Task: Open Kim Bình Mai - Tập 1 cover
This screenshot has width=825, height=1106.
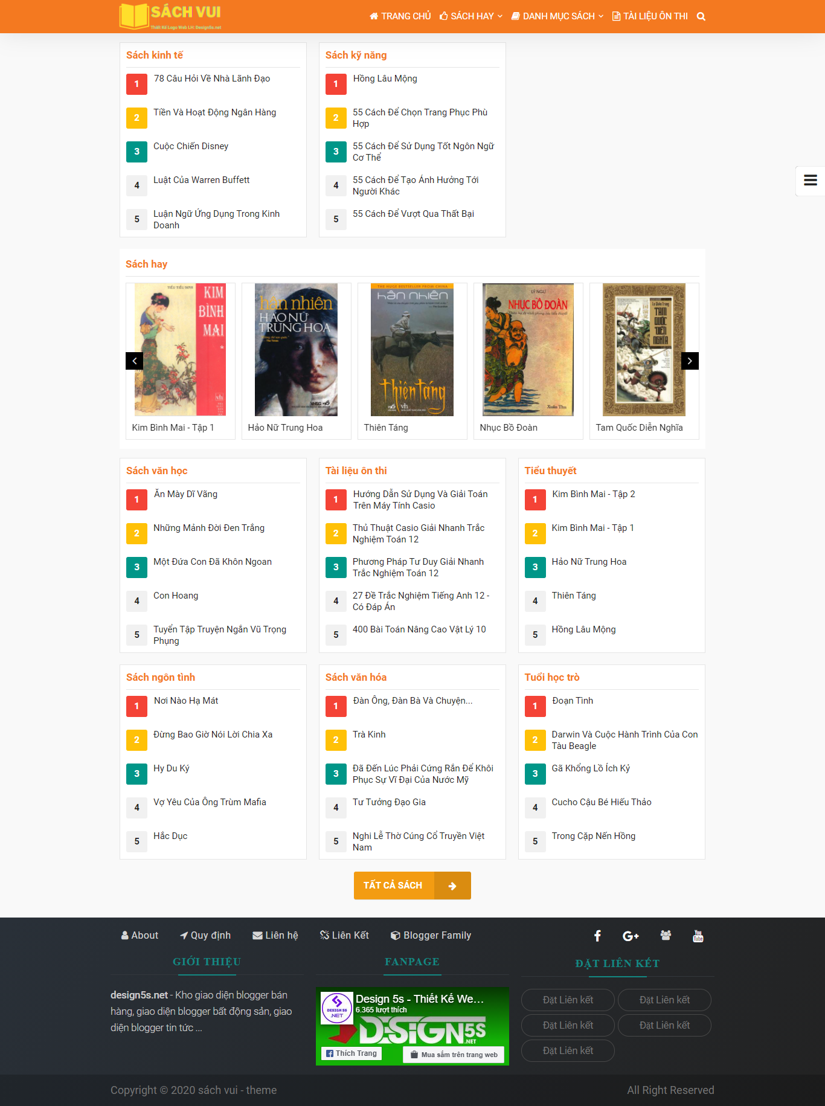Action: pos(181,350)
